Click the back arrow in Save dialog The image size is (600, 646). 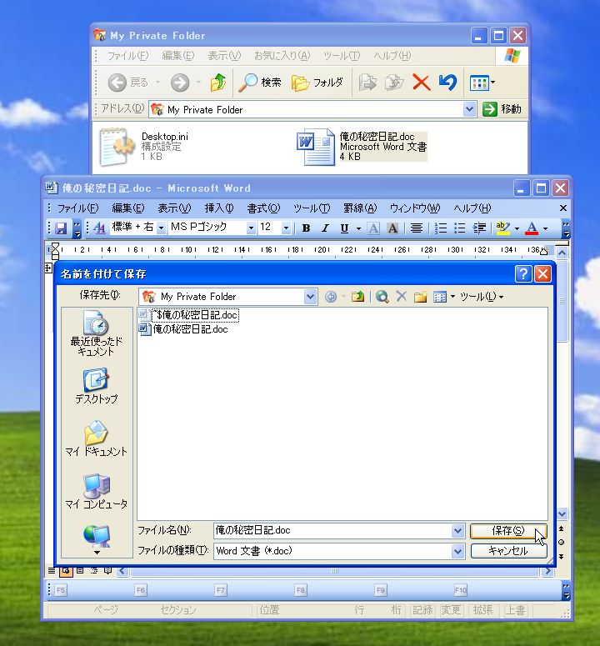point(330,297)
